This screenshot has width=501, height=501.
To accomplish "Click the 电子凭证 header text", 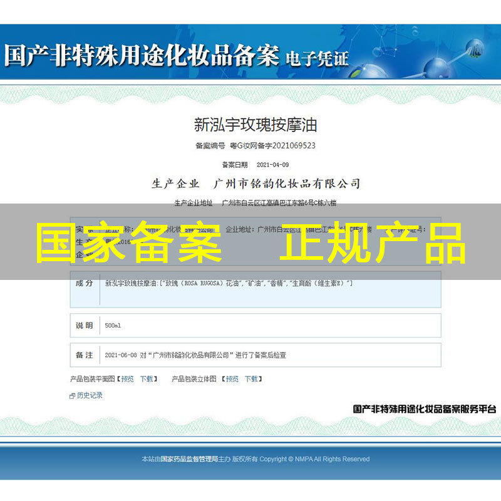I will (x=317, y=59).
